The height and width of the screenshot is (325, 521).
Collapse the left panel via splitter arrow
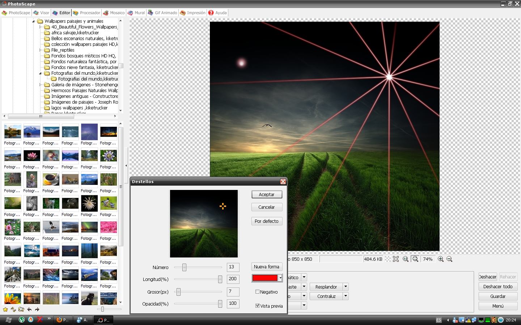[x=126, y=166]
